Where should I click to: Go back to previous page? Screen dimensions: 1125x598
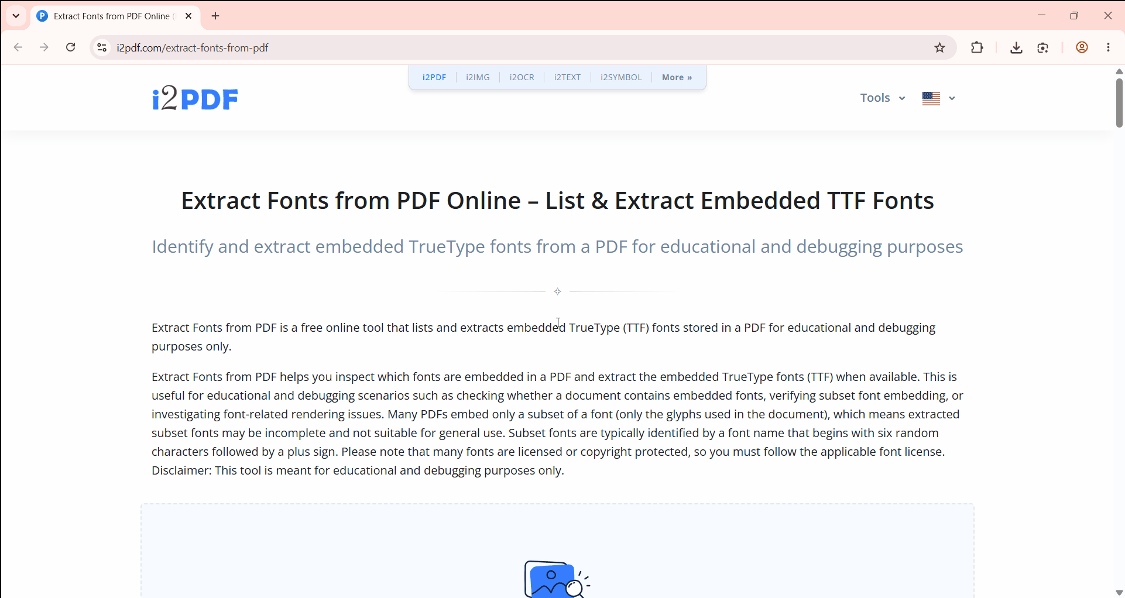coord(18,47)
